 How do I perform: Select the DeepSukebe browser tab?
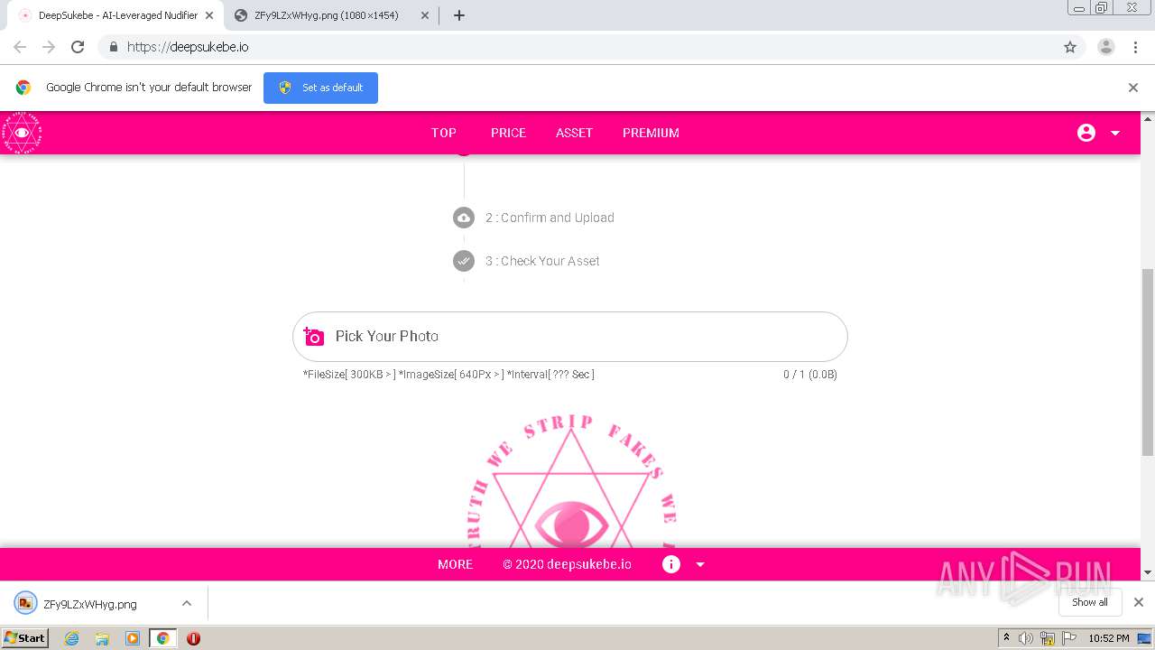117,15
